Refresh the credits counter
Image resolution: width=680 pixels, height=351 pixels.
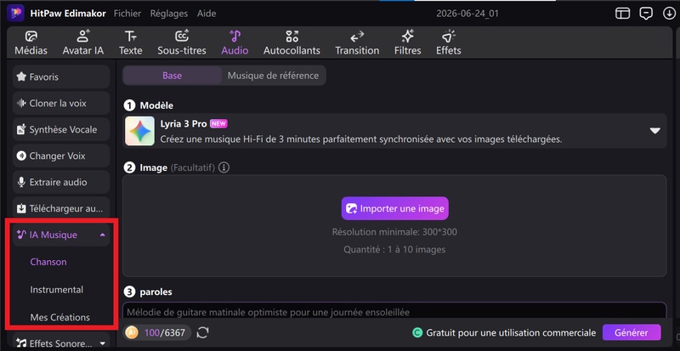[202, 333]
